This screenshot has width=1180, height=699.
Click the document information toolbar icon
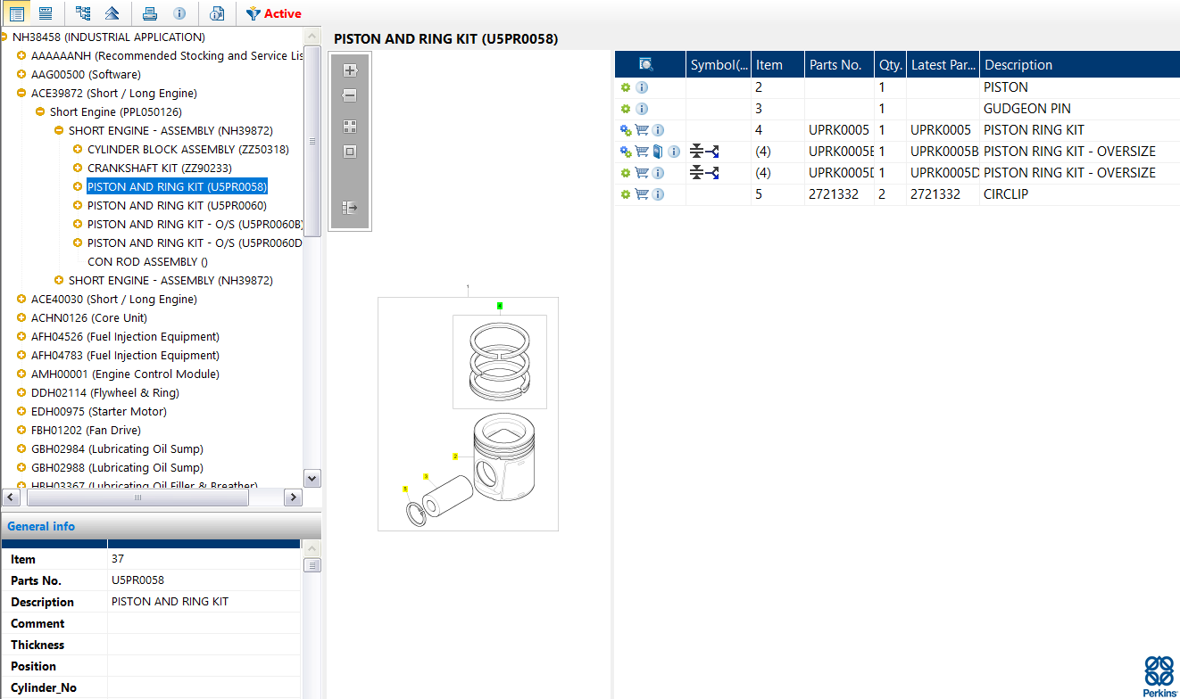pyautogui.click(x=217, y=13)
